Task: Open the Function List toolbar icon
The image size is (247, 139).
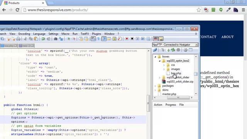Action: tap(120, 39)
